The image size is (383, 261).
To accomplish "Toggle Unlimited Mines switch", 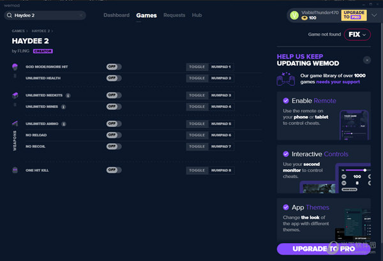I will 114,107.
